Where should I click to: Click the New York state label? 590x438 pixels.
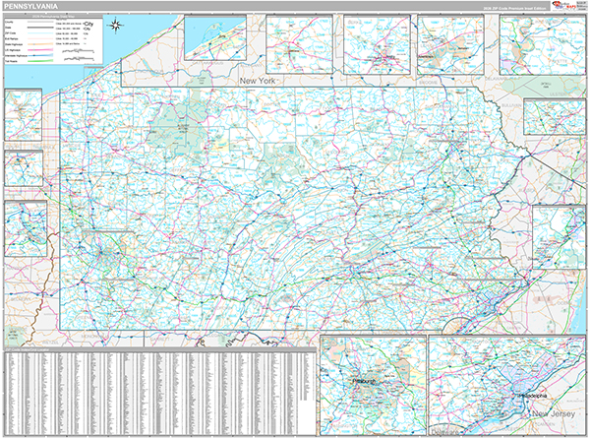coord(258,81)
